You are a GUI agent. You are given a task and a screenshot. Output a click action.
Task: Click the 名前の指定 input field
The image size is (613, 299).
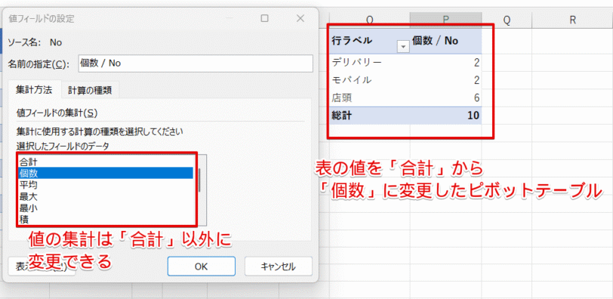[196, 63]
